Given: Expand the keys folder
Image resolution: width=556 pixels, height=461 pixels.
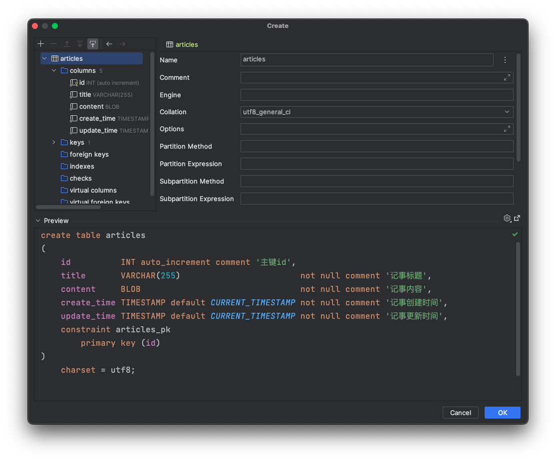Looking at the screenshot, I should pos(54,143).
